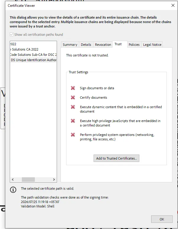Click red X beside Execute dynamic content
This screenshot has height=229, width=178.
tap(73, 107)
